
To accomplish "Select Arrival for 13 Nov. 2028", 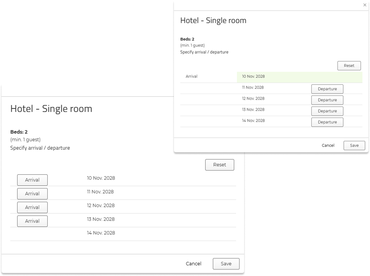I will pyautogui.click(x=32, y=221).
